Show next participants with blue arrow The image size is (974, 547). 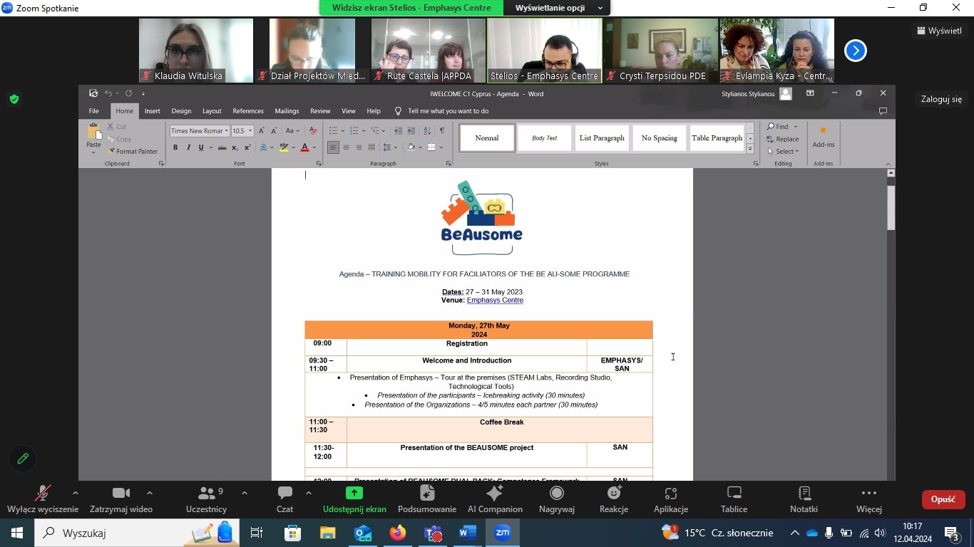pyautogui.click(x=856, y=51)
